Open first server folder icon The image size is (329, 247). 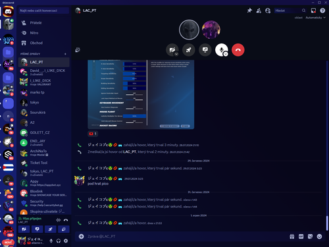pos(9,52)
